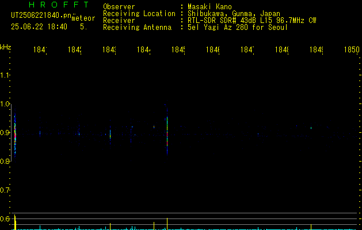
Task: Select the location Shibukawa, Gunma, Japan
Action: (x=234, y=14)
